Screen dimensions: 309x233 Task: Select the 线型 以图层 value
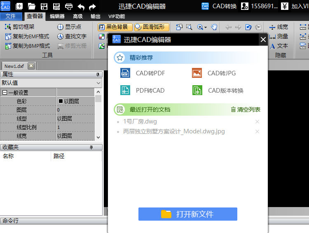click(76, 119)
